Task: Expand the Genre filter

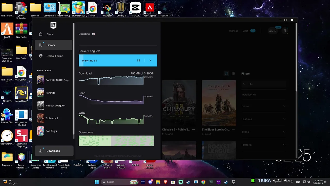Action: coord(264,106)
